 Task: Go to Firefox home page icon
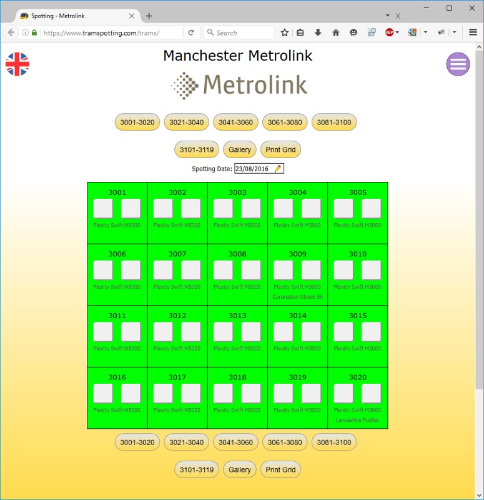coord(335,32)
